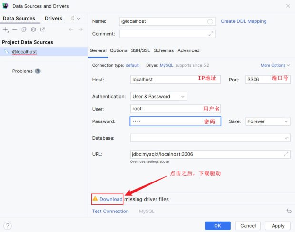Viewport: 295px width, 232px height.
Task: Click the Test Connection link
Action: (x=110, y=211)
